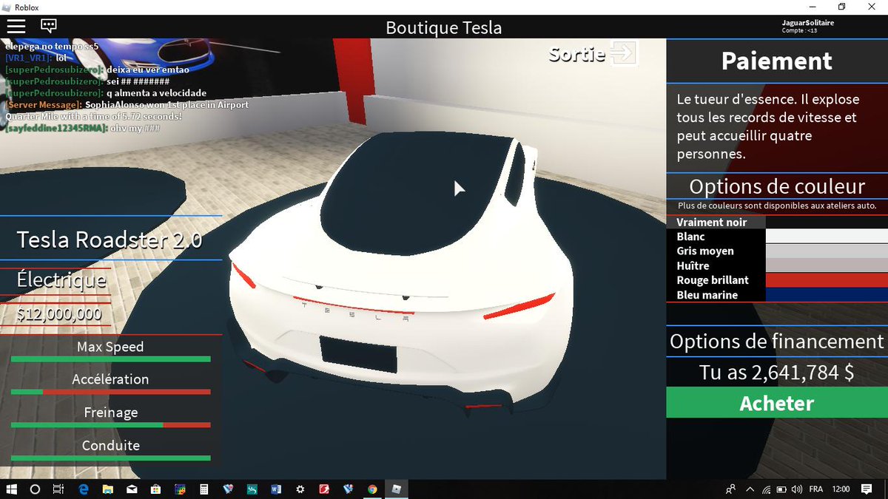Open Microsoft Store from taskbar
This screenshot has height=499, width=888.
155,489
